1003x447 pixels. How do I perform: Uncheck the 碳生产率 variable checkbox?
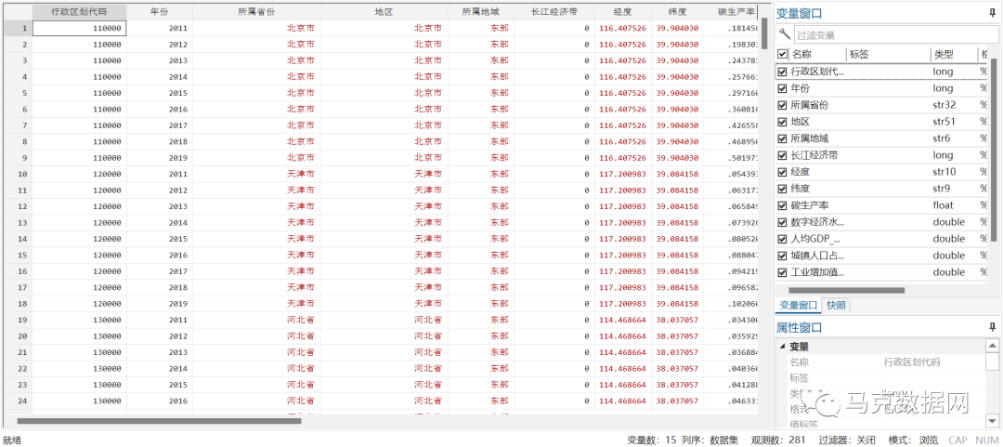point(782,205)
